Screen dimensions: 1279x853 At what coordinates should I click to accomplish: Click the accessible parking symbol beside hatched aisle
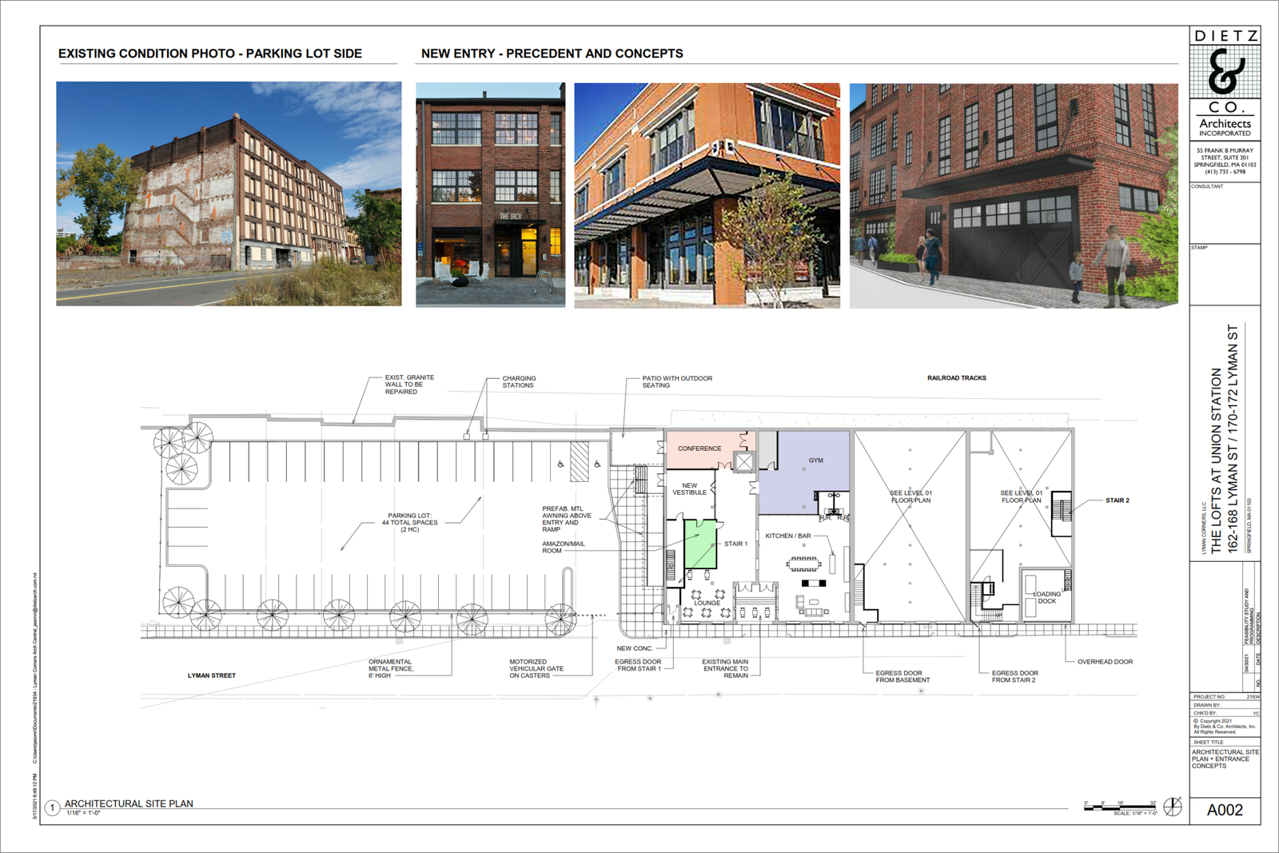point(560,464)
